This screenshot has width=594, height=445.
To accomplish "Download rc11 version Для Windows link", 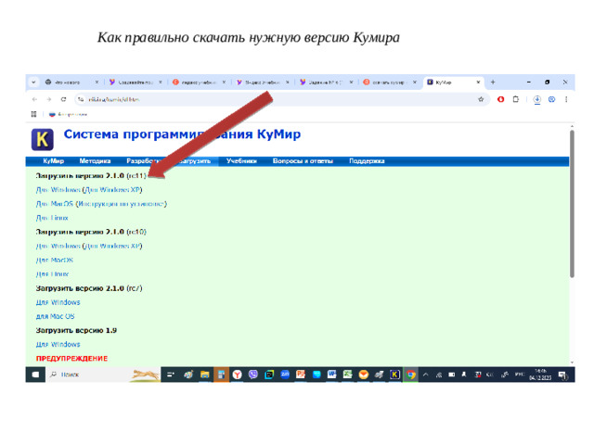I will 58,189.
